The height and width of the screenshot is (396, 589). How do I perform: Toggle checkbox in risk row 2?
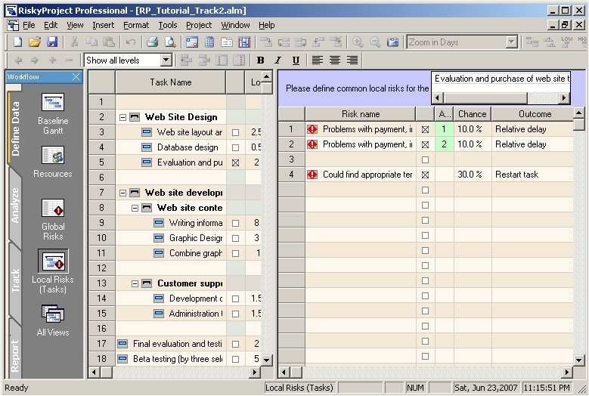[425, 144]
